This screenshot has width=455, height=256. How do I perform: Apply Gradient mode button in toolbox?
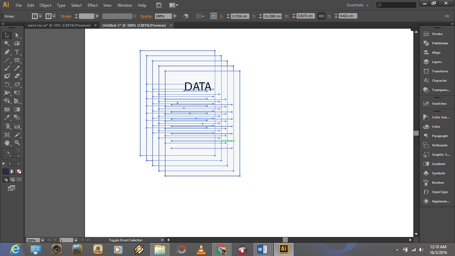(12, 171)
